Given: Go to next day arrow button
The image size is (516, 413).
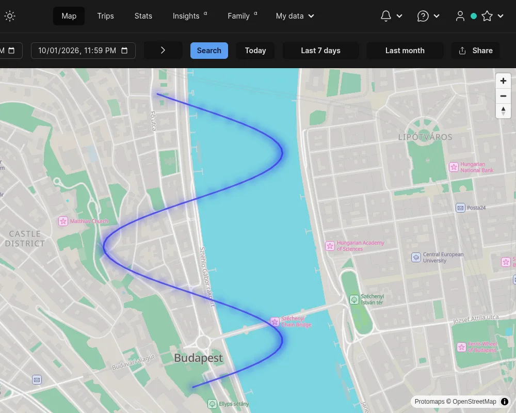Looking at the screenshot, I should point(163,50).
